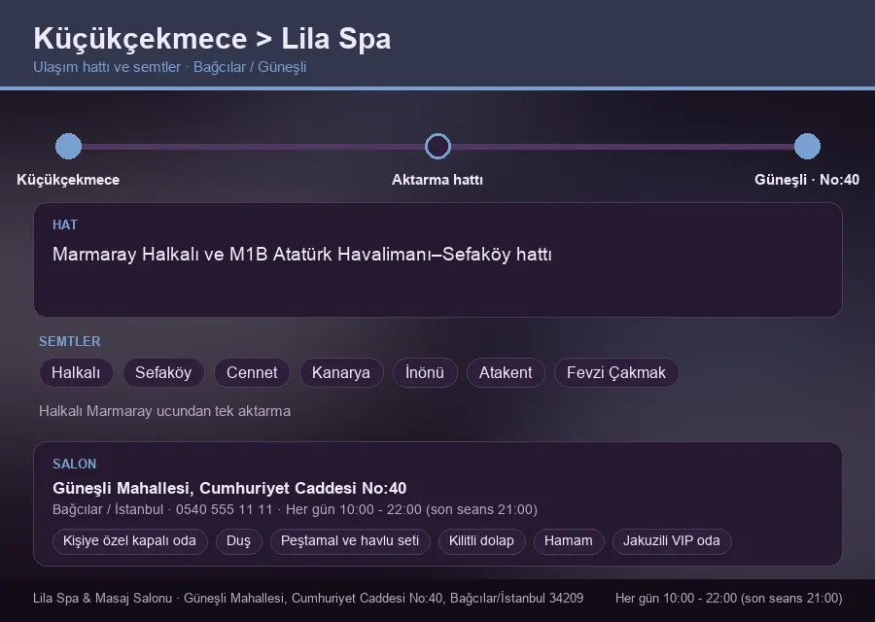The width and height of the screenshot is (875, 622).
Task: Select the Küçükçekmece start stop marker
Action: pos(69,146)
